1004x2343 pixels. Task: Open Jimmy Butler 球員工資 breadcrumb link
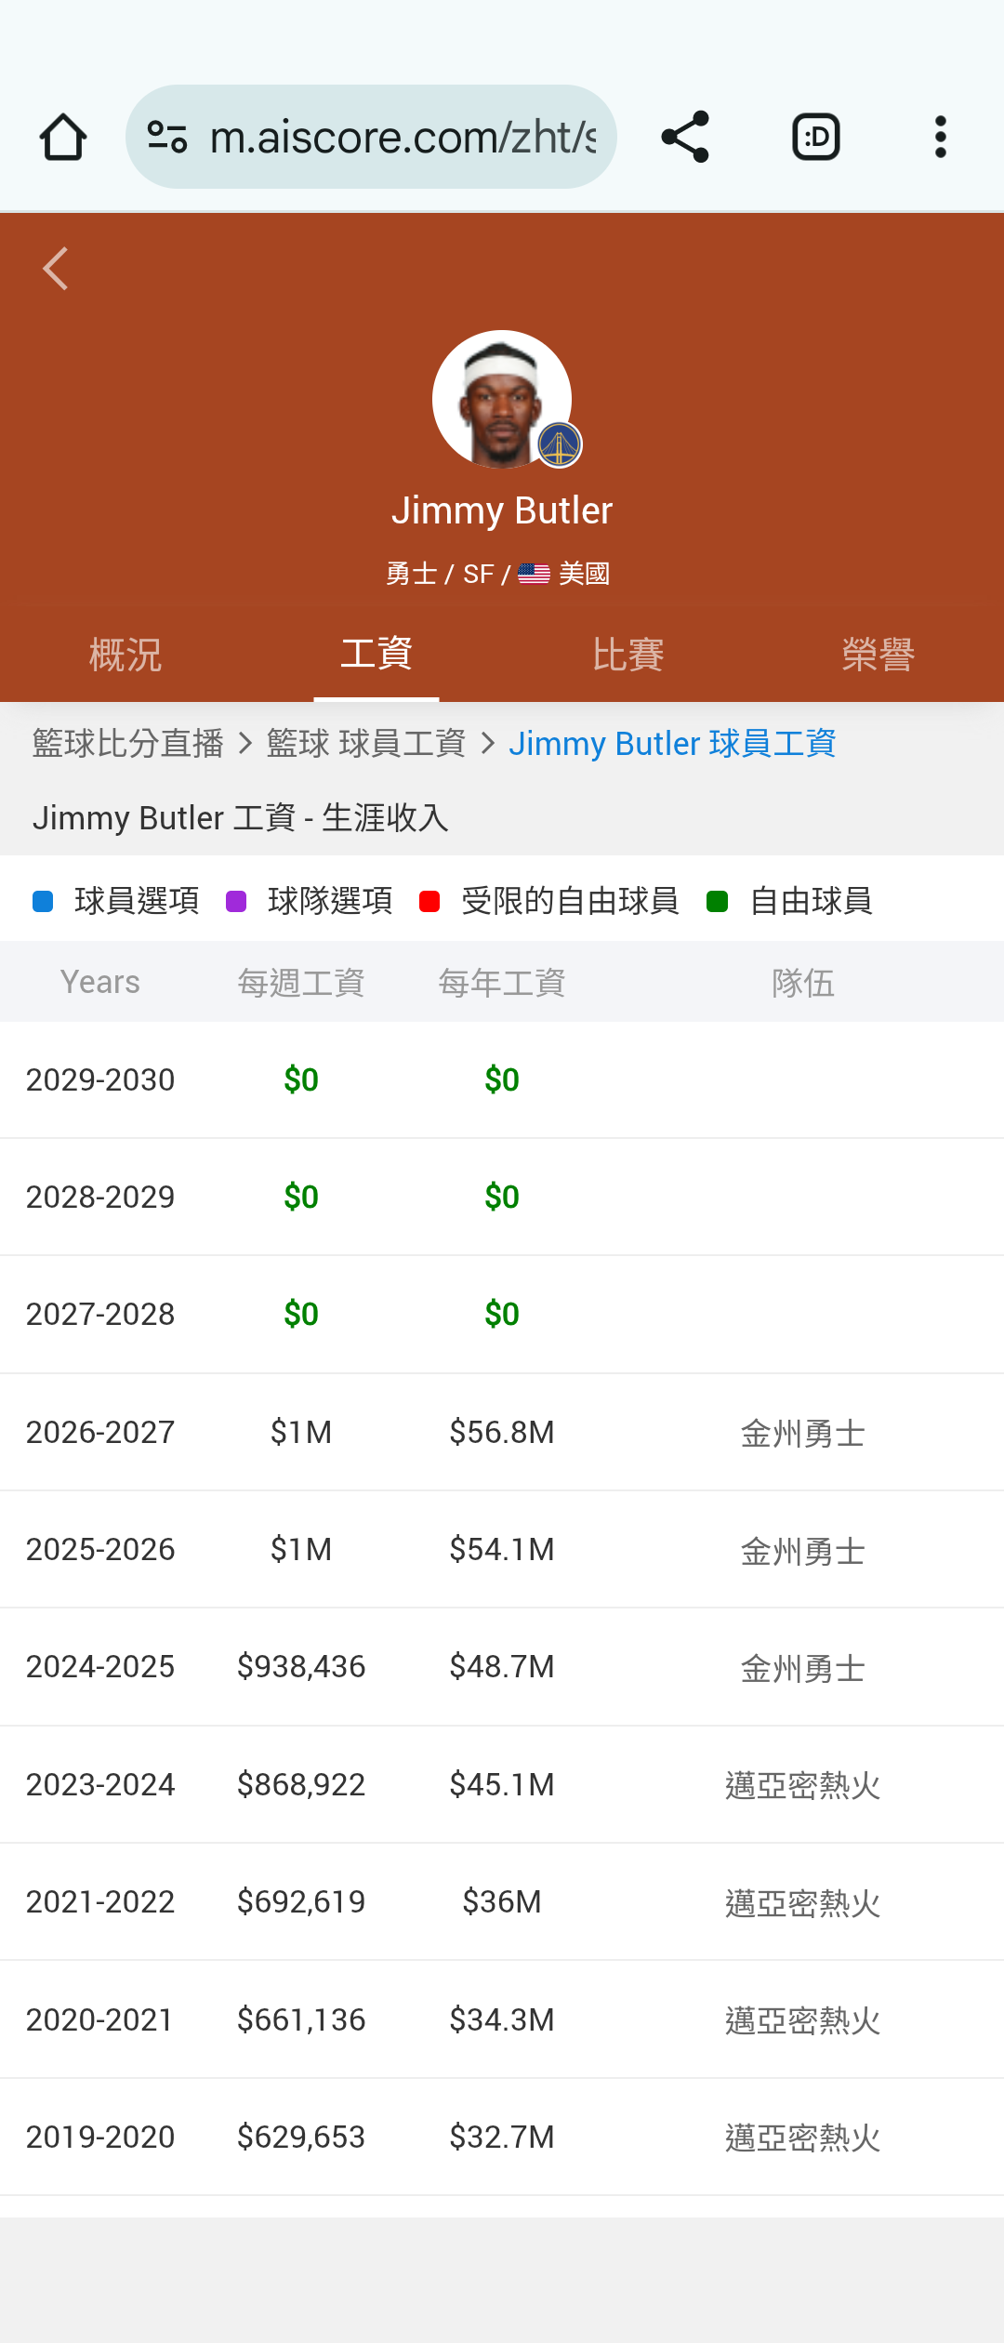click(672, 744)
